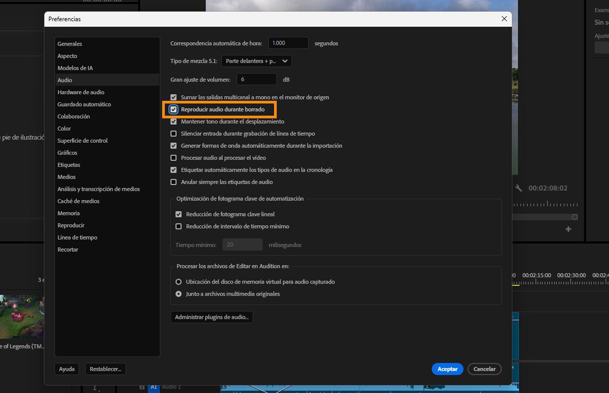Open help via the Ayuda button
The height and width of the screenshot is (393, 609).
pos(67,369)
